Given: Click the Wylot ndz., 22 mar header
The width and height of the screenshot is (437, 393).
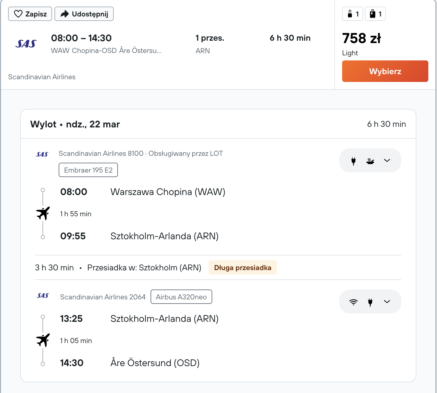Looking at the screenshot, I should click(x=75, y=124).
